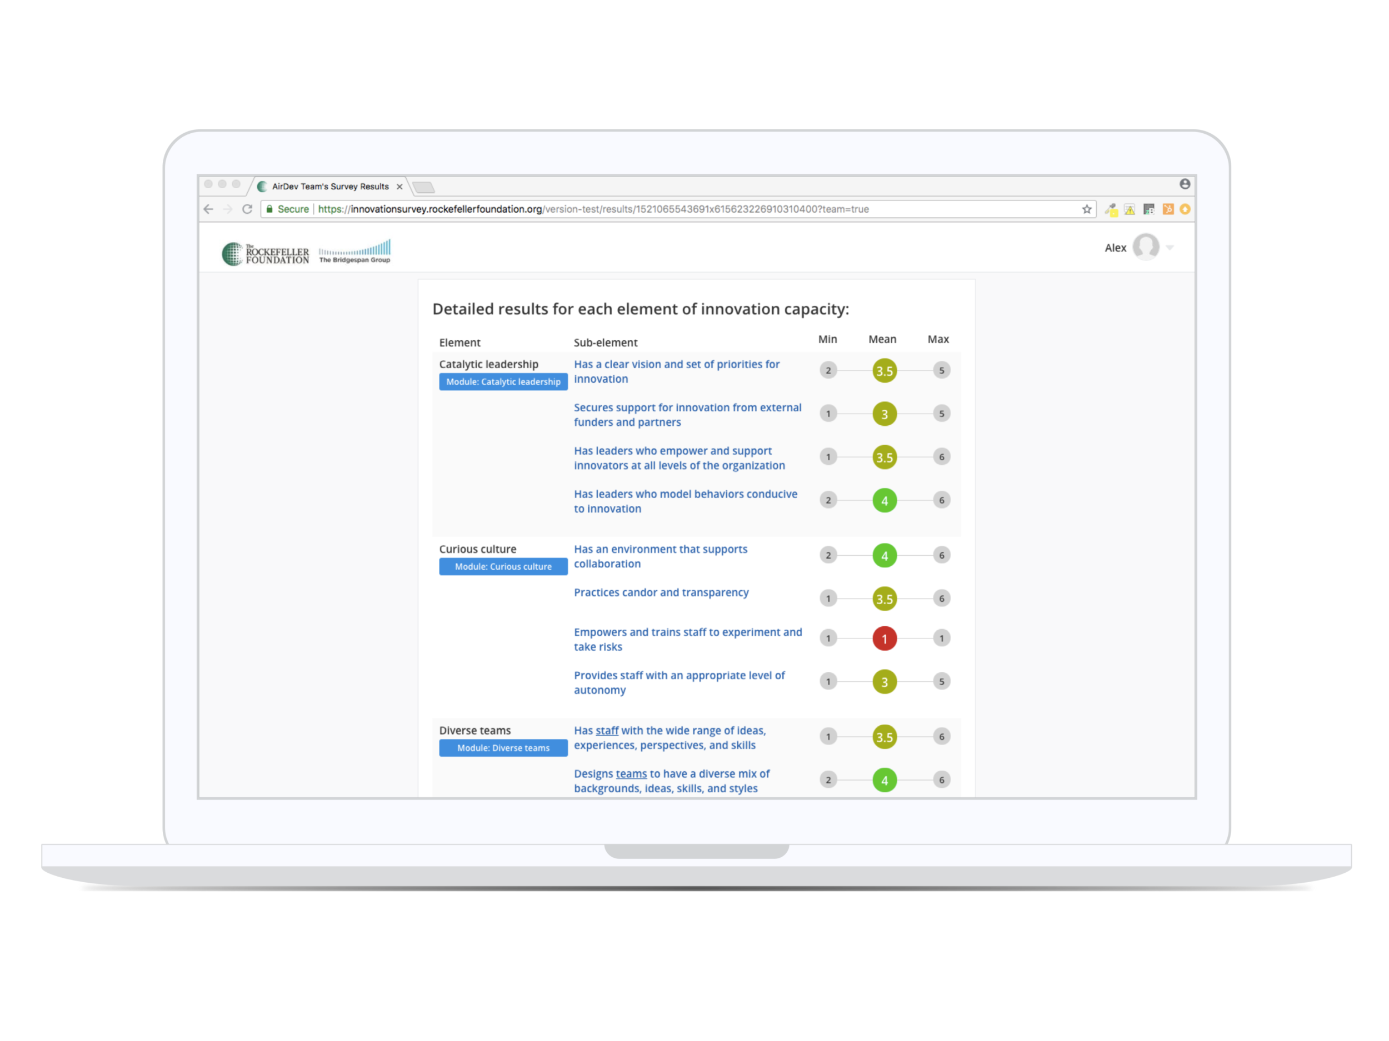Viewport: 1389px width, 1041px height.
Task: Select the AirDev Team's Survey Results tab
Action: (329, 187)
